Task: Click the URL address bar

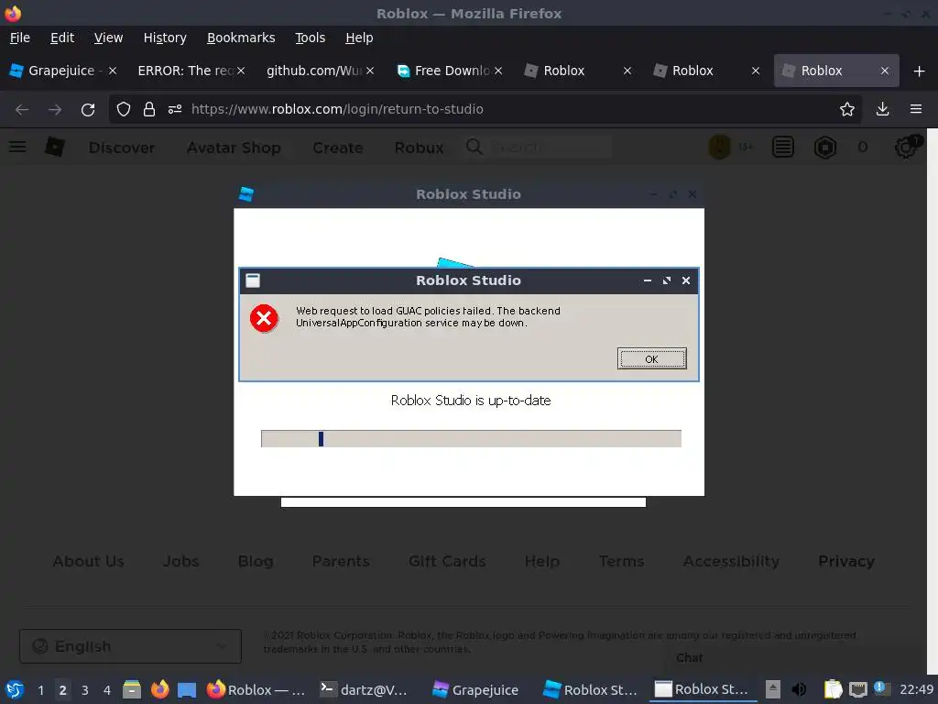Action: (x=485, y=109)
